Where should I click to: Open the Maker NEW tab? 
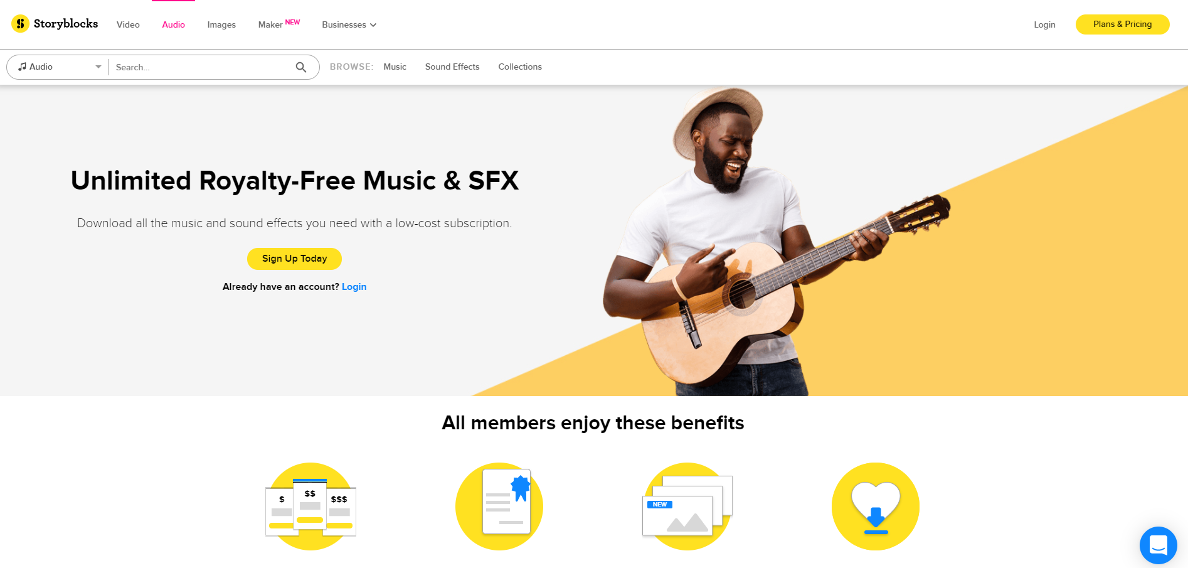279,24
